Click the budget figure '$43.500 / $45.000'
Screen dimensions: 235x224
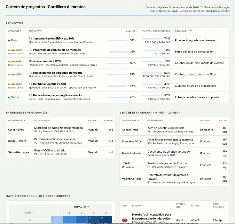pyautogui.click(x=159, y=99)
